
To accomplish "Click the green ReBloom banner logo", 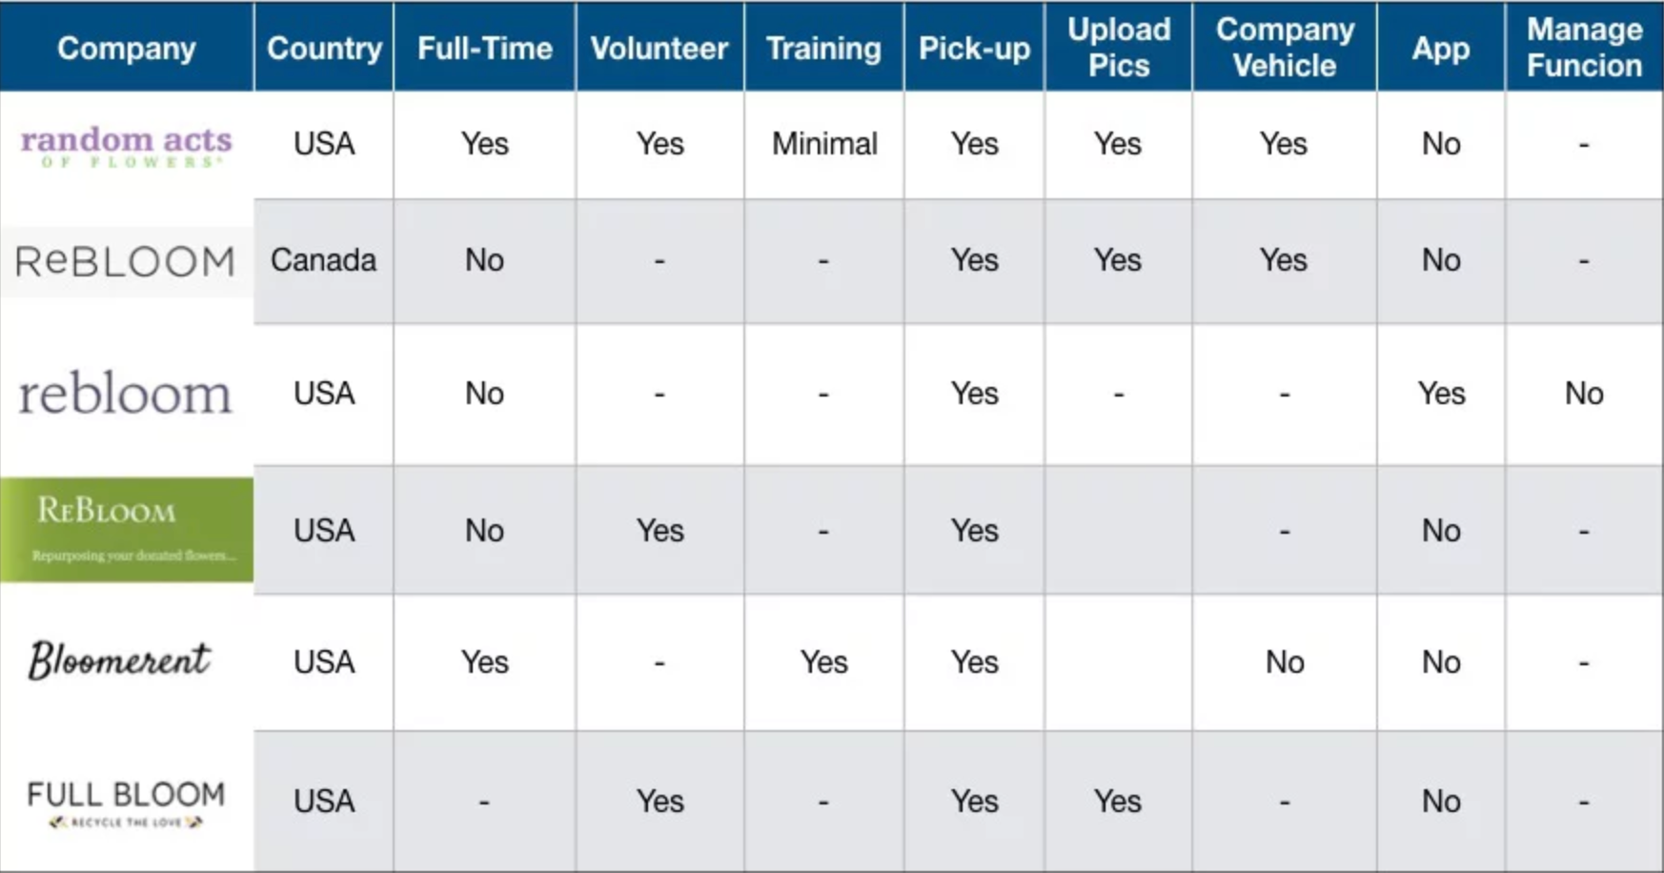I will tap(127, 530).
